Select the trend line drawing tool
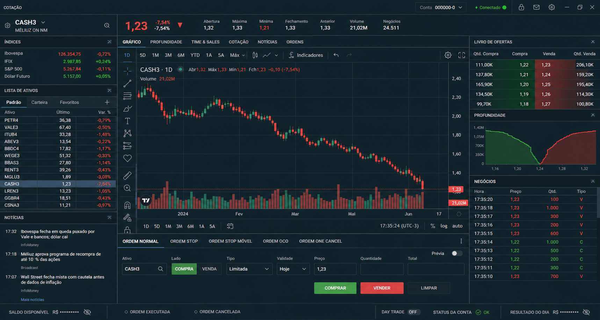Image resolution: width=600 pixels, height=320 pixels. (127, 83)
